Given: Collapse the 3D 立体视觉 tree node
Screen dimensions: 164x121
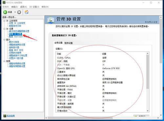Looking at the screenshot, I should tap(4, 21).
